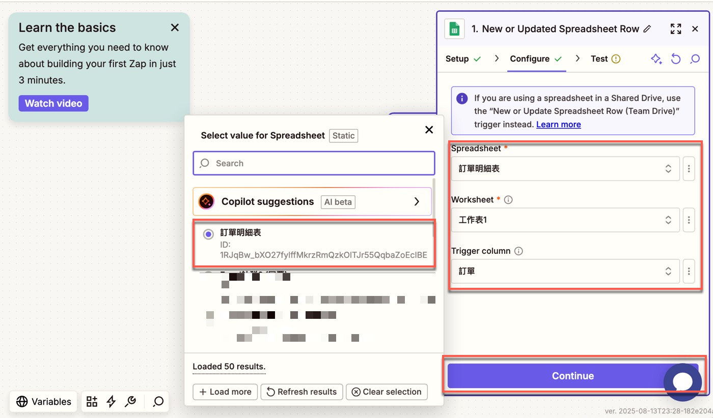Screen dimensions: 713x418
Task: Expand Copilot suggestions row
Action: [x=312, y=202]
